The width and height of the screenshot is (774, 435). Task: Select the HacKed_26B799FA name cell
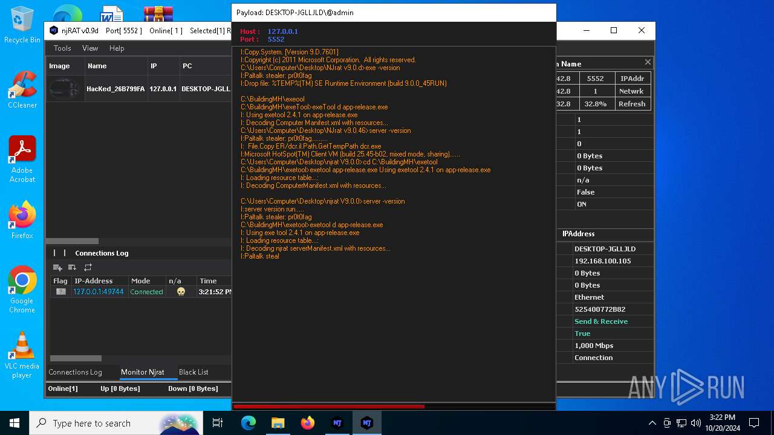coord(115,89)
